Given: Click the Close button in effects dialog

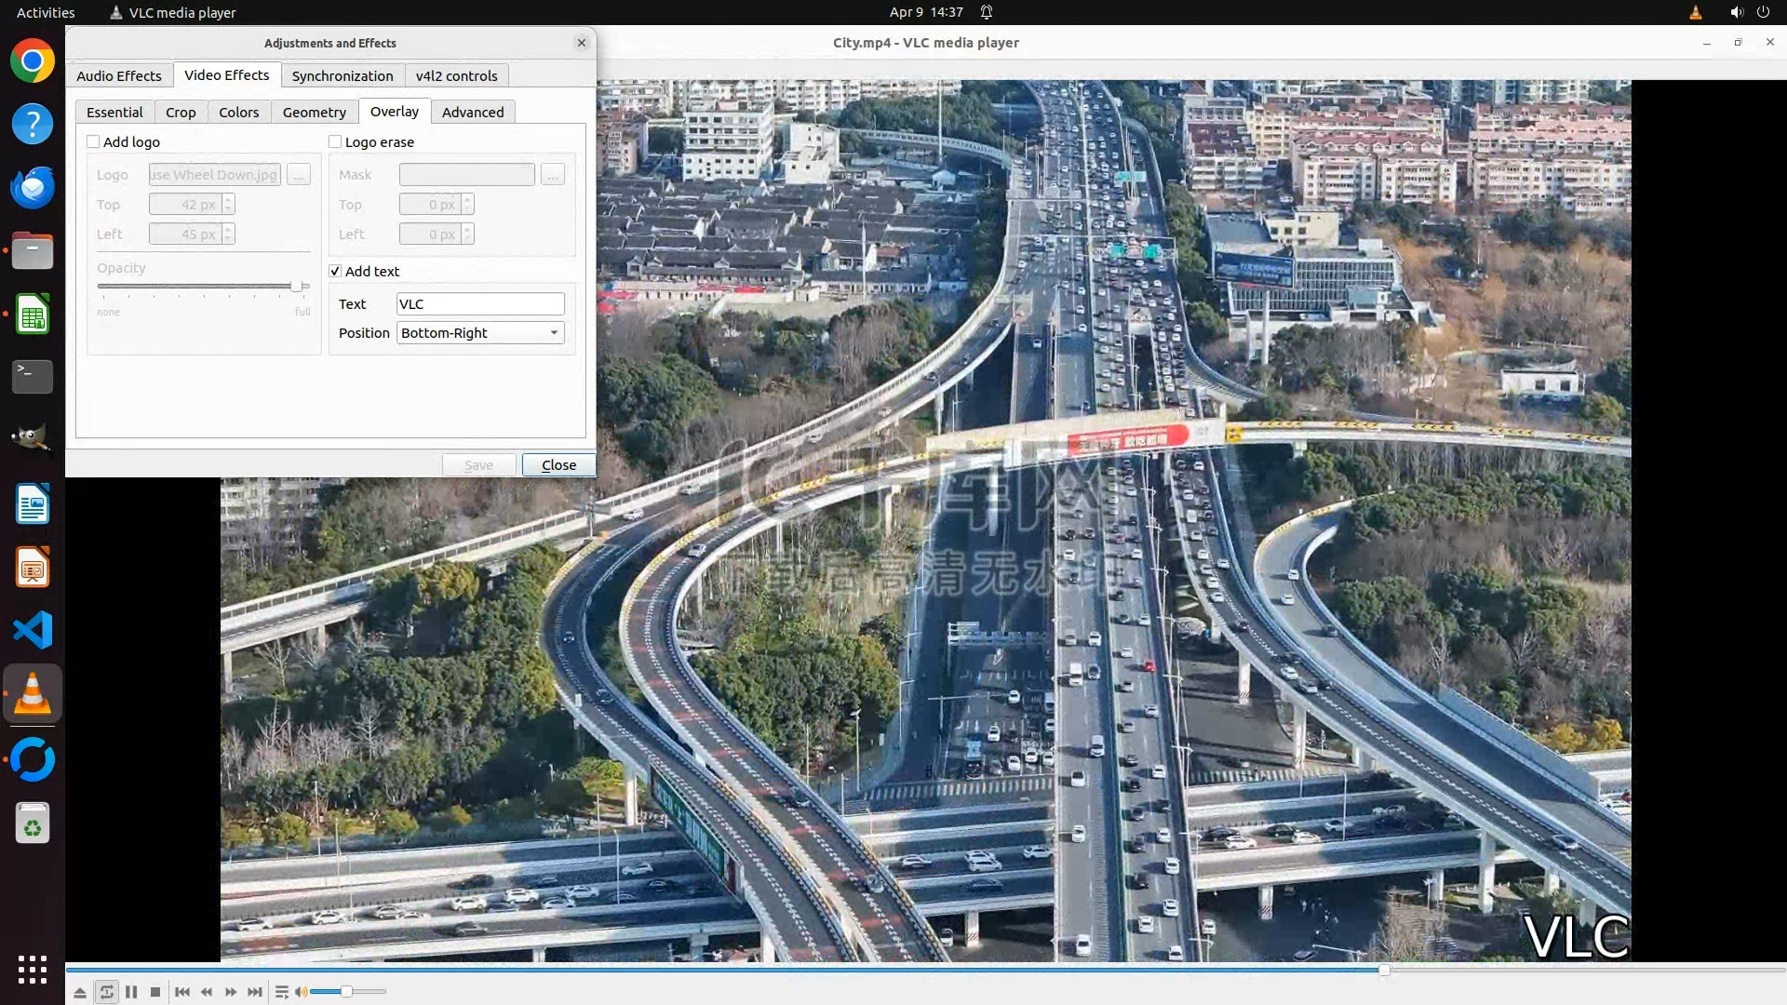Looking at the screenshot, I should click(558, 464).
